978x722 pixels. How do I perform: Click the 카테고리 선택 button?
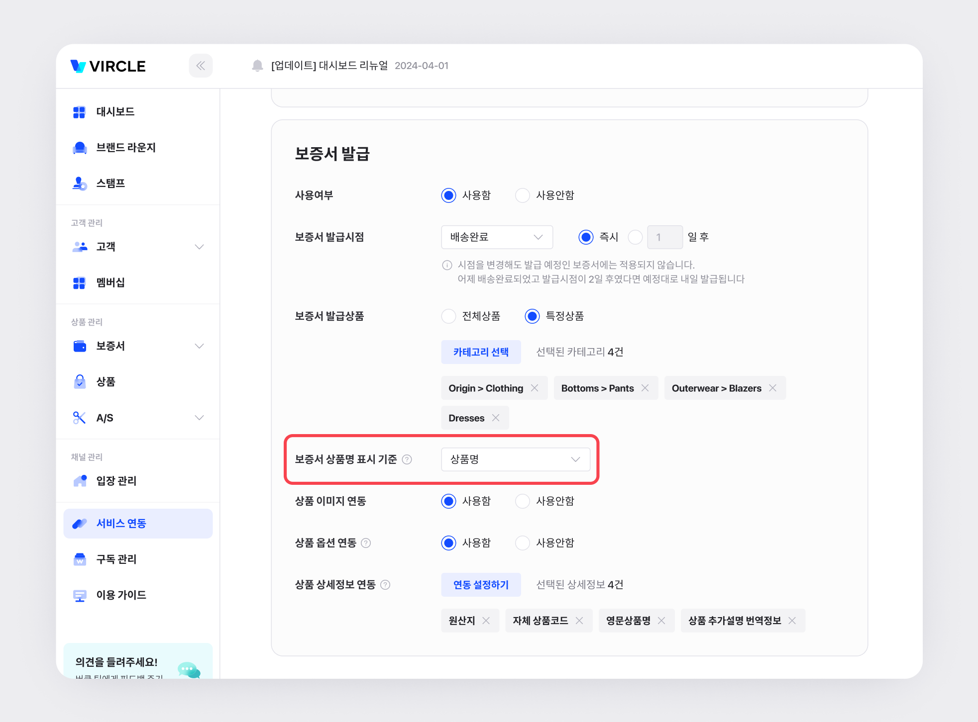click(x=481, y=352)
